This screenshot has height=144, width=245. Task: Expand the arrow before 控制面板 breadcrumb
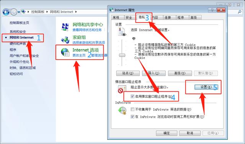pos(28,12)
